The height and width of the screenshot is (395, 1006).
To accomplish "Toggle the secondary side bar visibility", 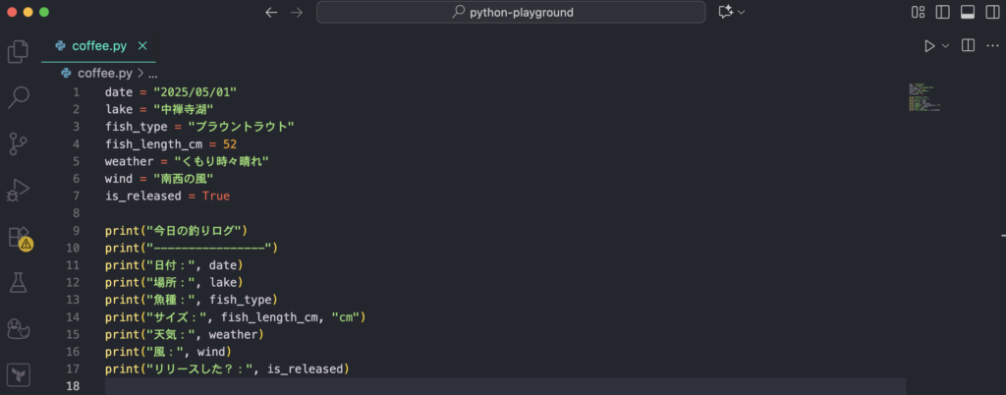I will (x=990, y=12).
